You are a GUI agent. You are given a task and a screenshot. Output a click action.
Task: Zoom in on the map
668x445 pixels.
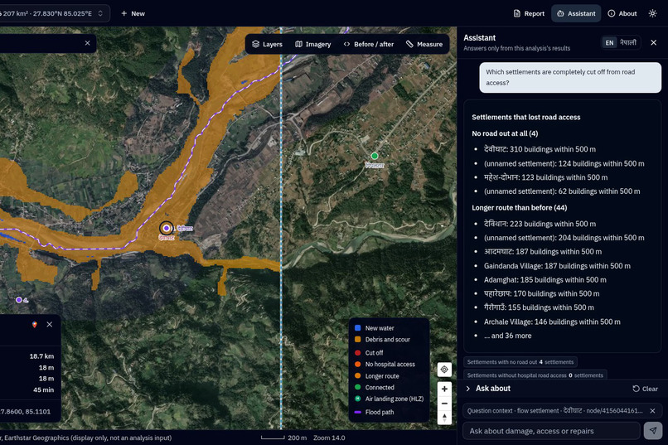pyautogui.click(x=444, y=389)
